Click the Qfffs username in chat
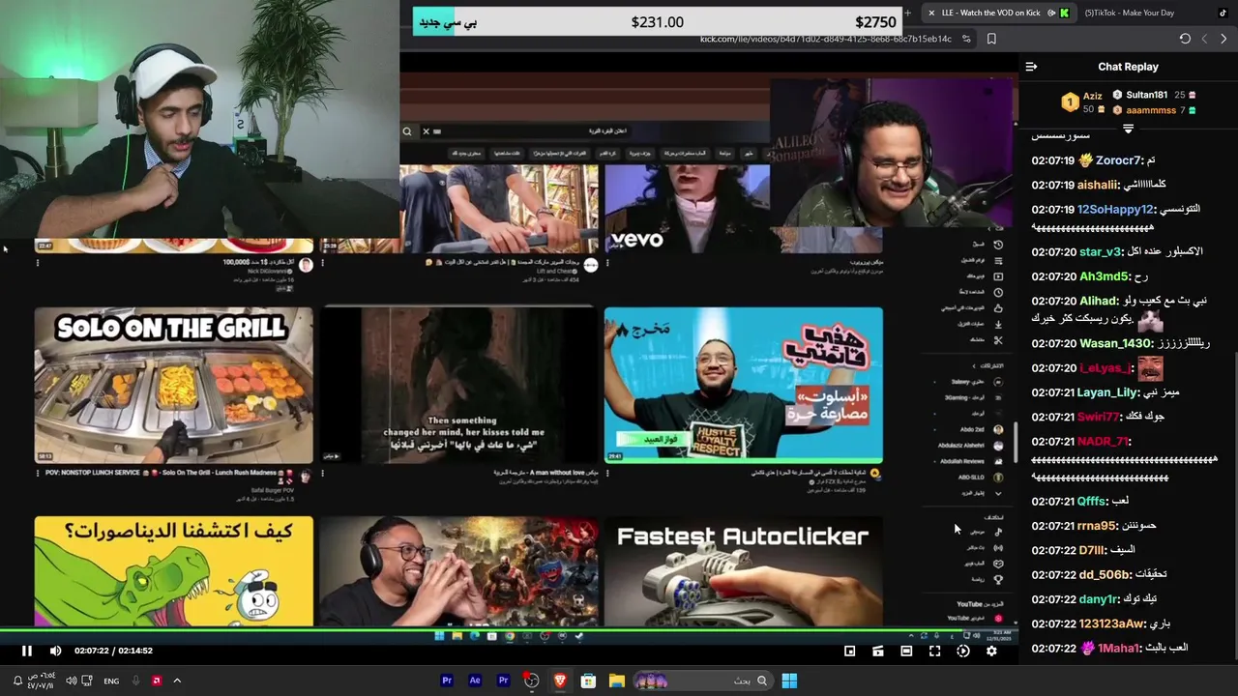This screenshot has width=1238, height=696. pos(1091,502)
